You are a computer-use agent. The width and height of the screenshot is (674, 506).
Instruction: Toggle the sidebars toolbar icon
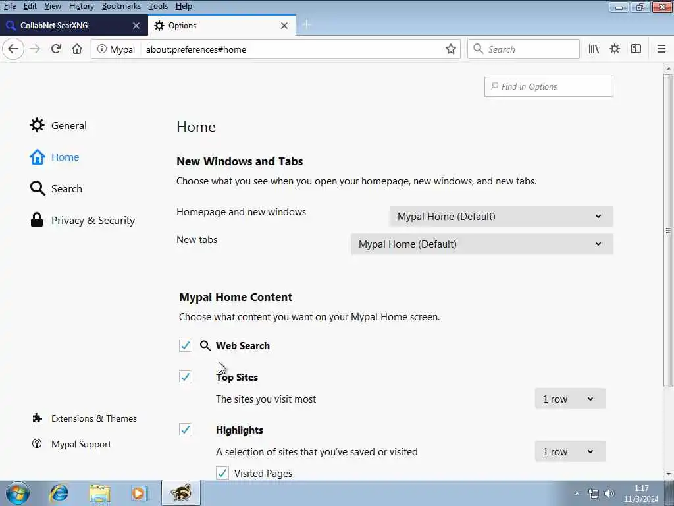click(636, 49)
